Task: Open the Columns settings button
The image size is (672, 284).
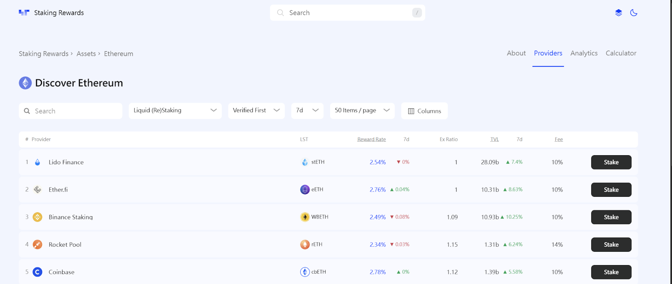Action: pyautogui.click(x=424, y=111)
